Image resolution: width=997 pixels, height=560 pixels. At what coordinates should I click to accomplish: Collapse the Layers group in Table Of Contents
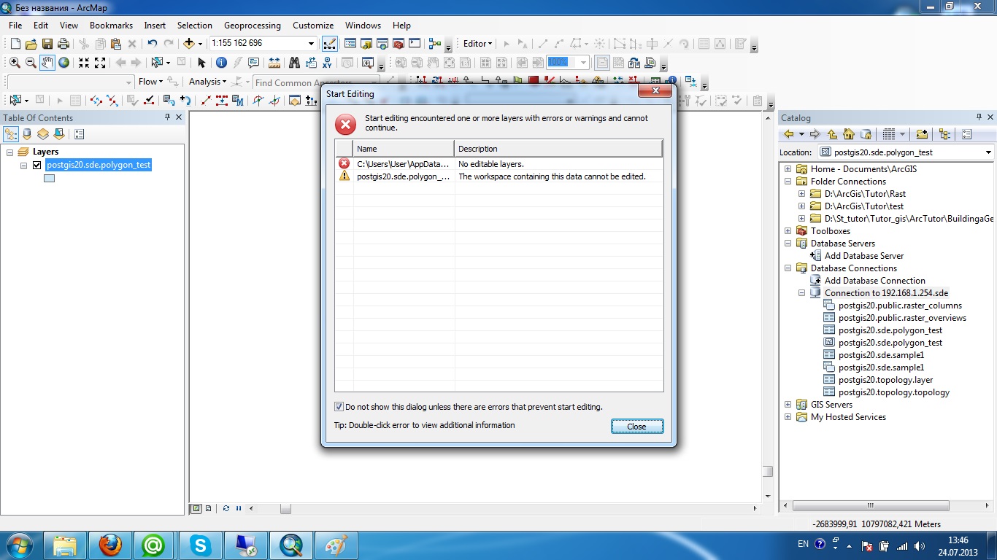10,152
